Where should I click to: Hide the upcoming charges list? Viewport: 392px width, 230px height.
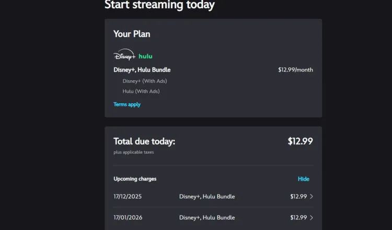coord(304,179)
